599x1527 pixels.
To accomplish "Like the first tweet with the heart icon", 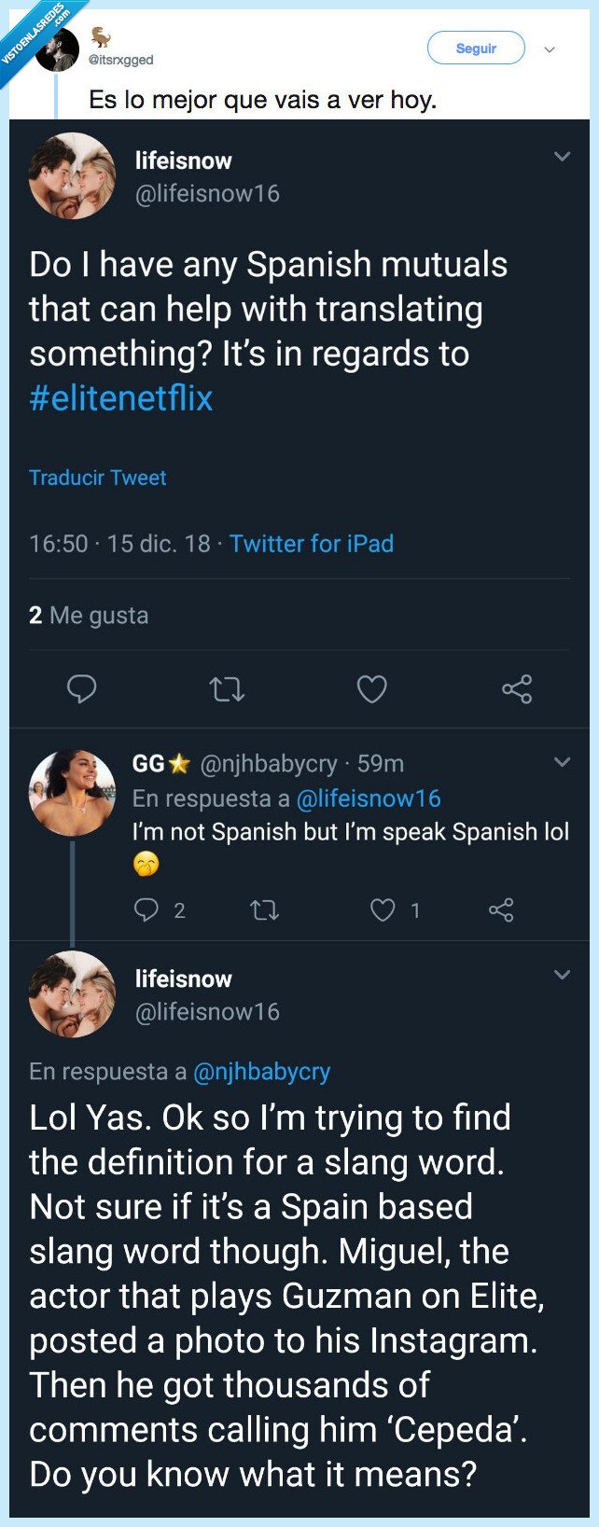I will [x=372, y=688].
